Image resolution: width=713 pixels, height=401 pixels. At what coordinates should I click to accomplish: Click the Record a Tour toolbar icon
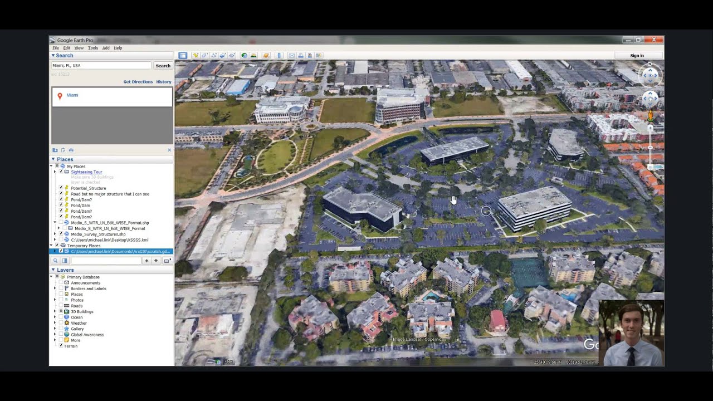click(x=232, y=56)
